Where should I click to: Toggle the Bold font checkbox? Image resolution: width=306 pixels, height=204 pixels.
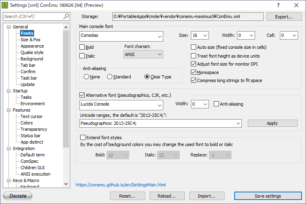pyautogui.click(x=82, y=47)
